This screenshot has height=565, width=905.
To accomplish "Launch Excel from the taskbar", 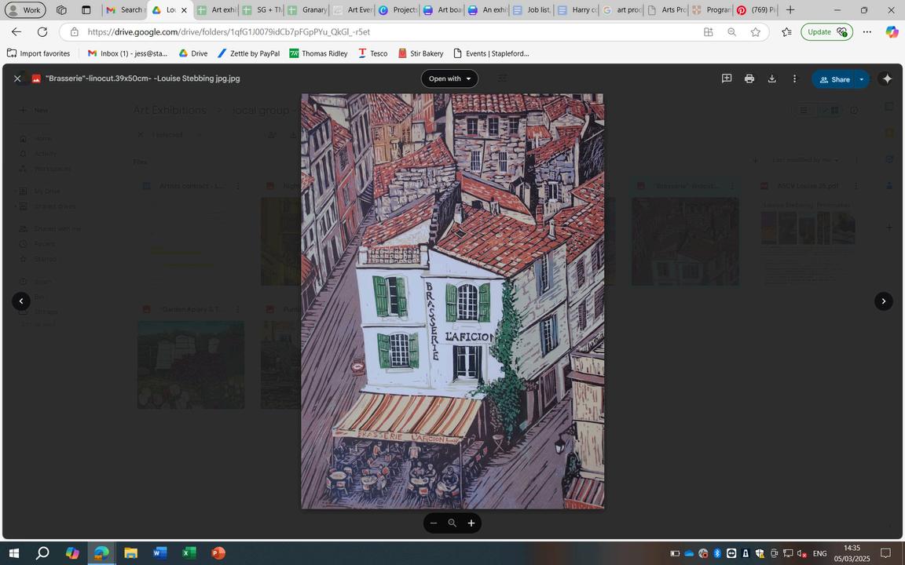I will click(x=189, y=553).
